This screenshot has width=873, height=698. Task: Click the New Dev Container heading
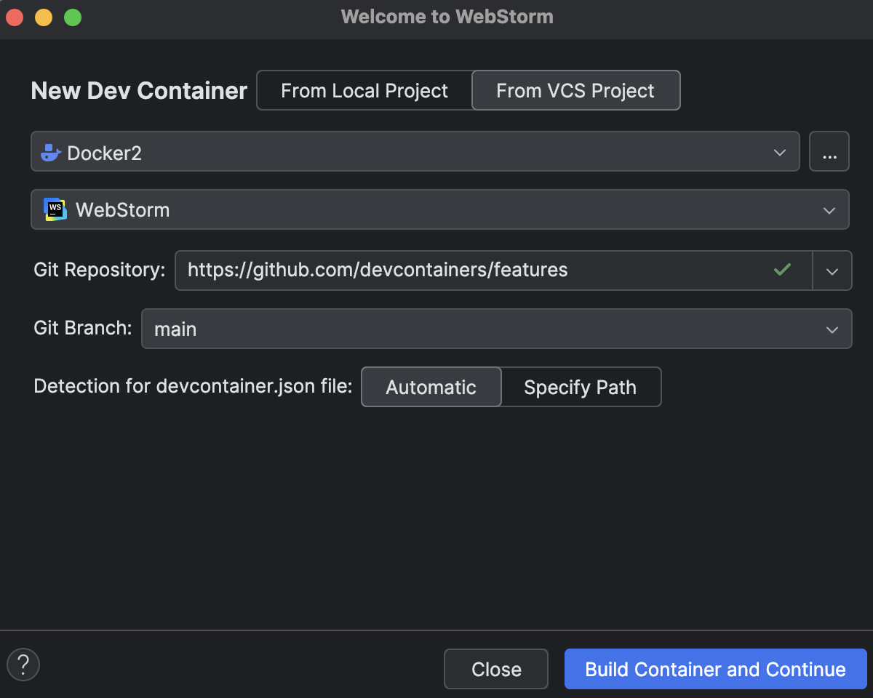[x=139, y=91]
